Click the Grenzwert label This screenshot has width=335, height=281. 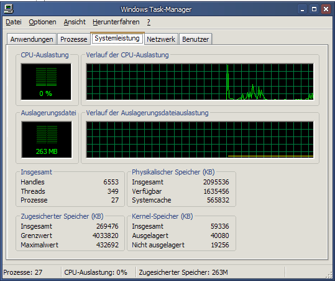pyautogui.click(x=36, y=236)
